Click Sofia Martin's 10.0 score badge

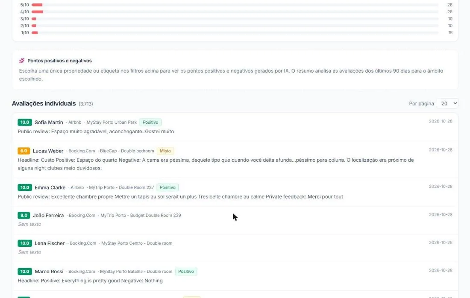(x=25, y=122)
